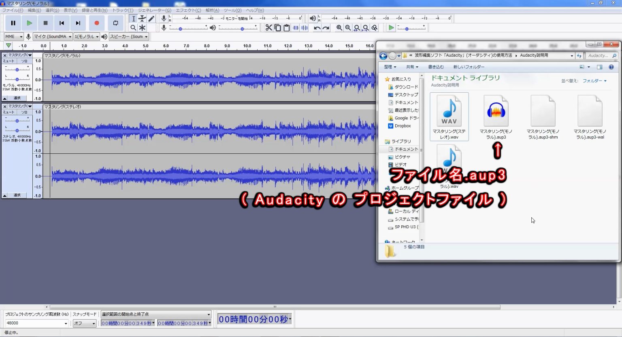Image resolution: width=622 pixels, height=337 pixels.
Task: Select the Zoom tool
Action: point(134,28)
